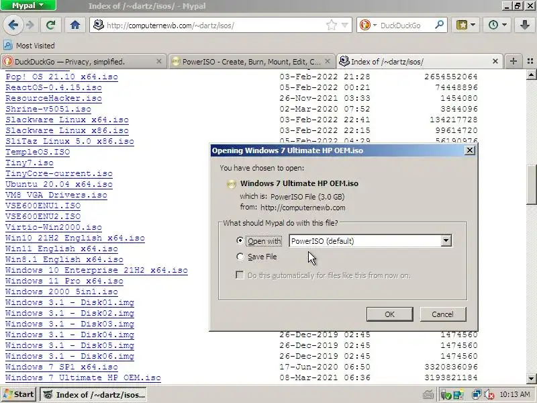Click the site identity icon in address bar
This screenshot has height=403, width=537.
tap(99, 25)
